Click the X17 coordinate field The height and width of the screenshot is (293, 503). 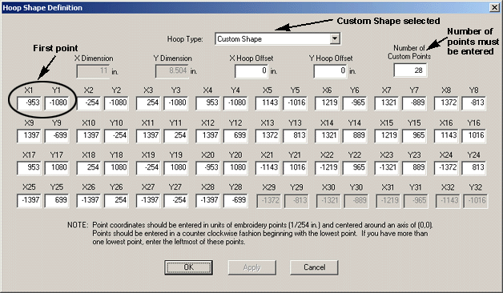click(29, 168)
